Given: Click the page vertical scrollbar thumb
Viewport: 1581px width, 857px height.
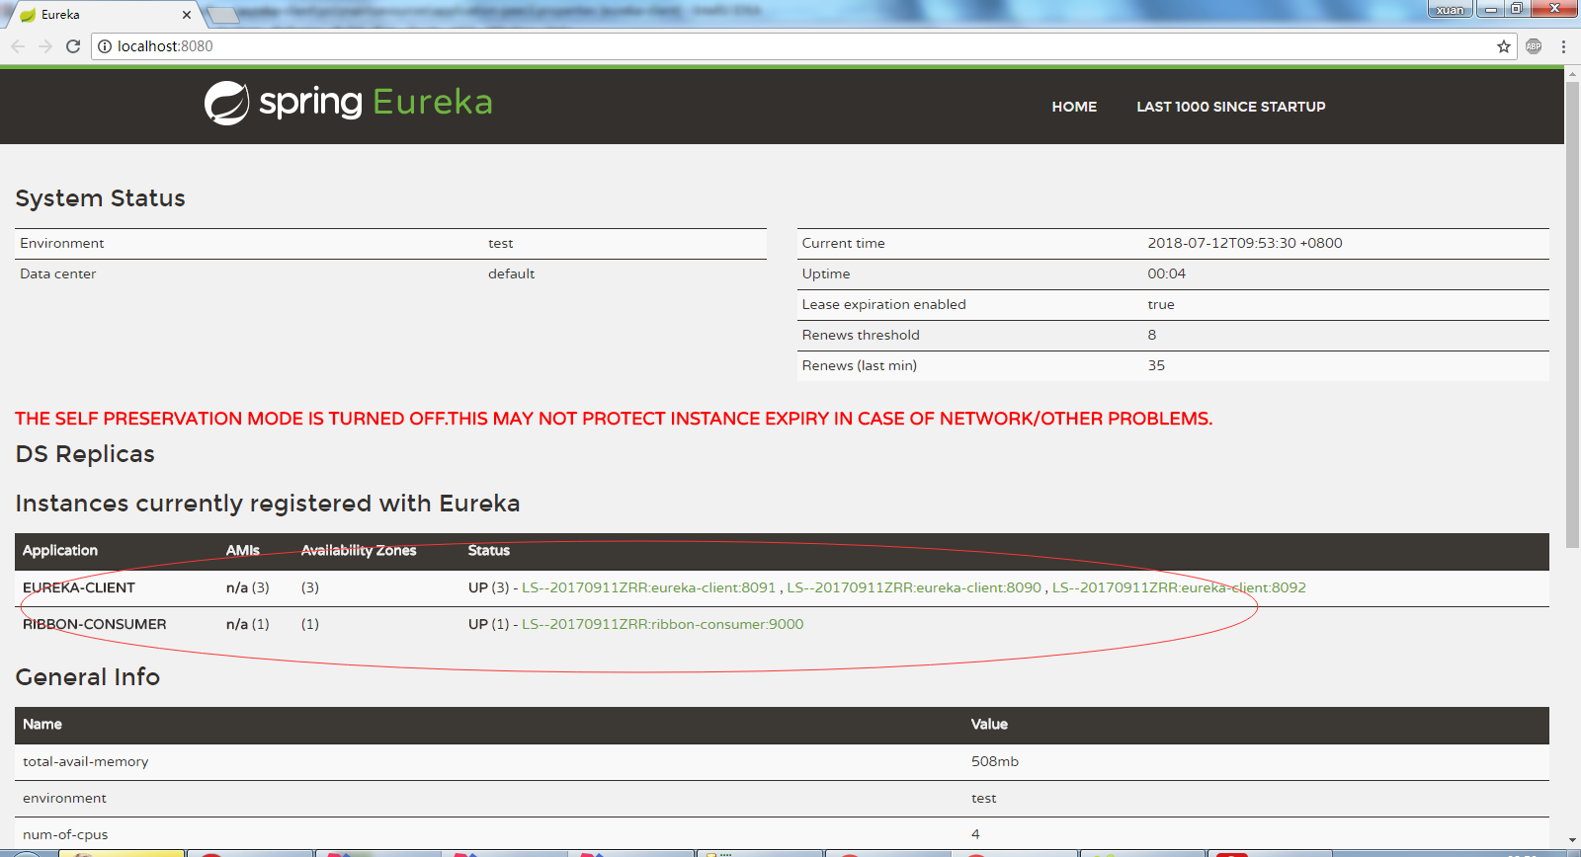Looking at the screenshot, I should point(1572,314).
